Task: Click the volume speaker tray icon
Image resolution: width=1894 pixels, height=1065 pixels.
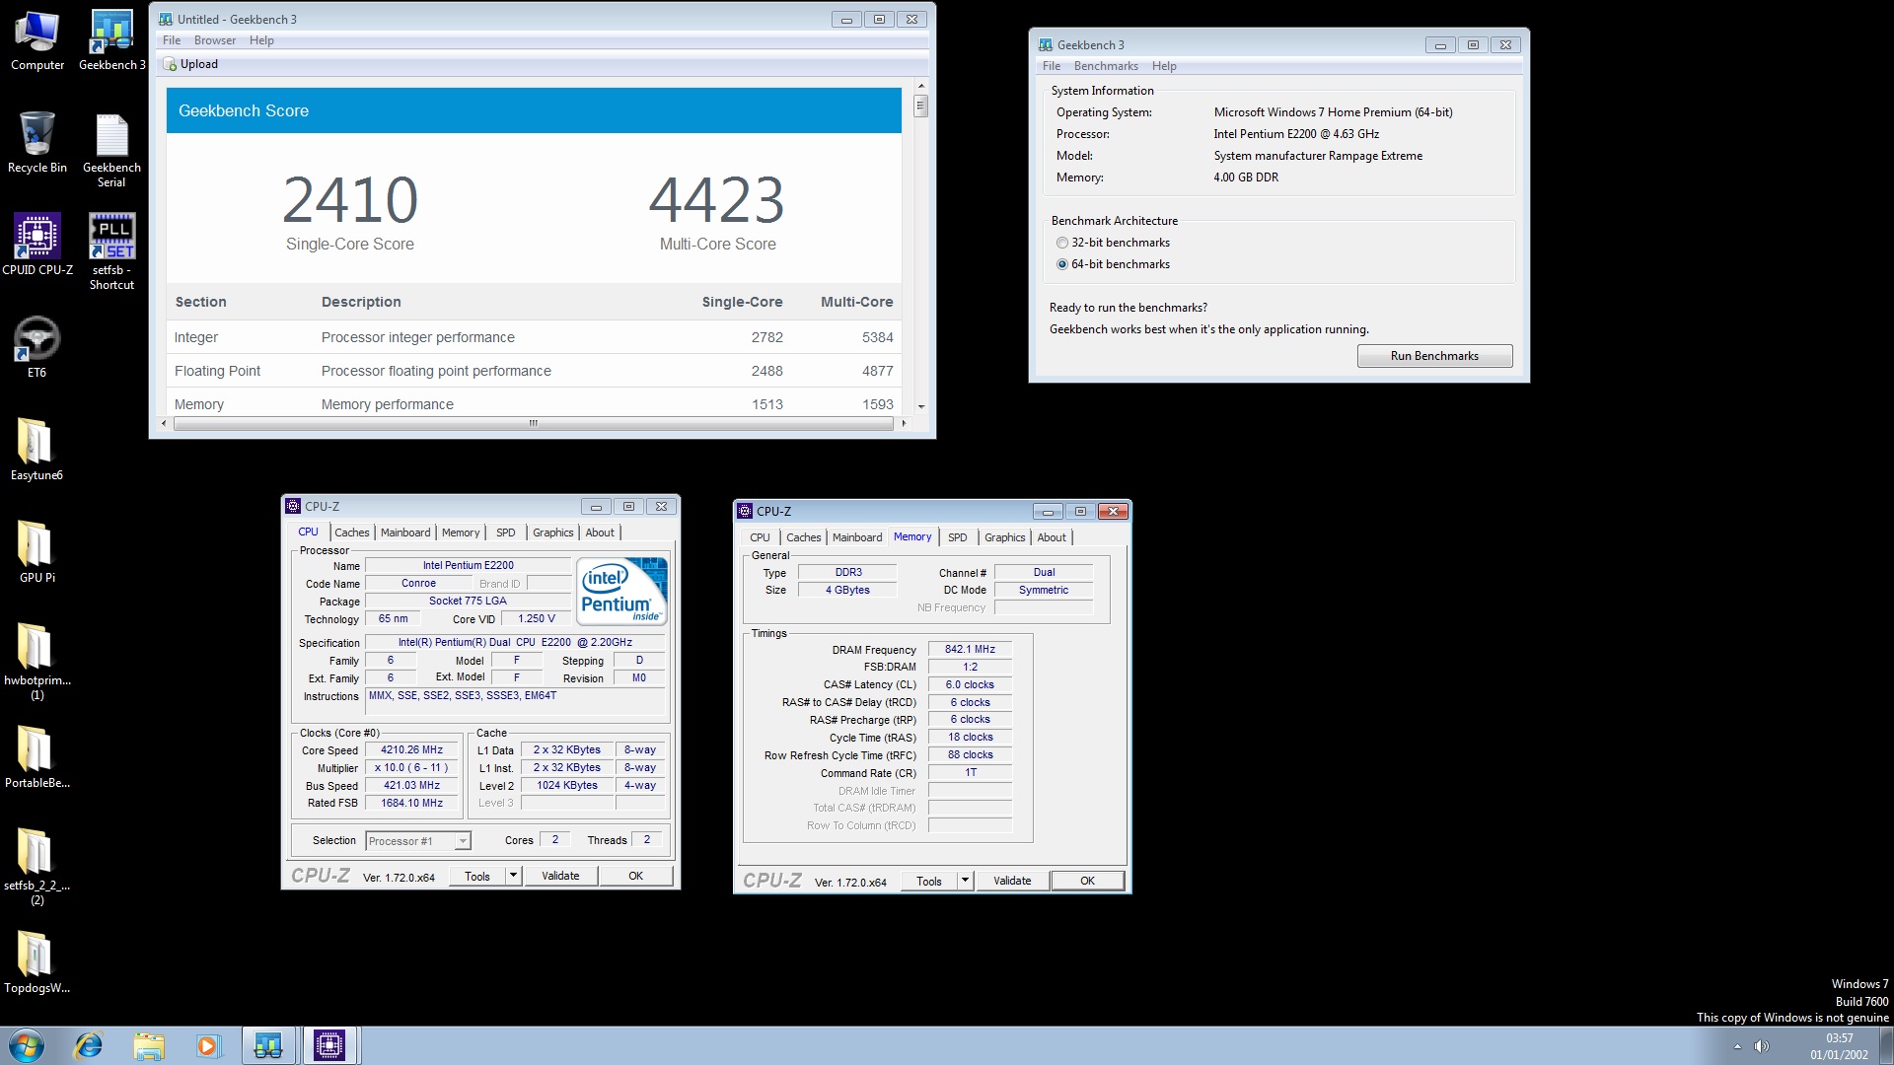Action: coord(1762,1046)
